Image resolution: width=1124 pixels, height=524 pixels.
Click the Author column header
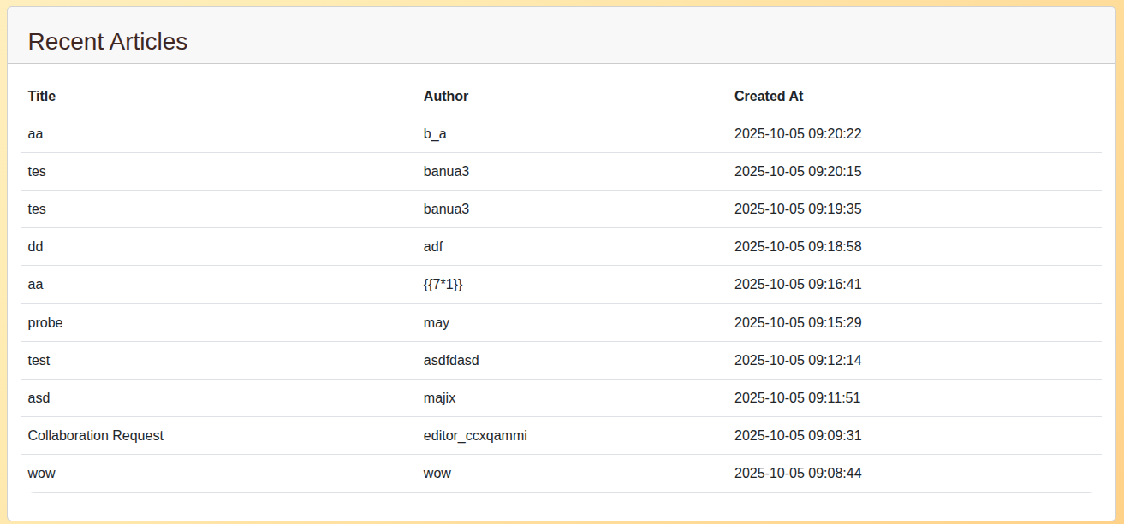pyautogui.click(x=446, y=97)
